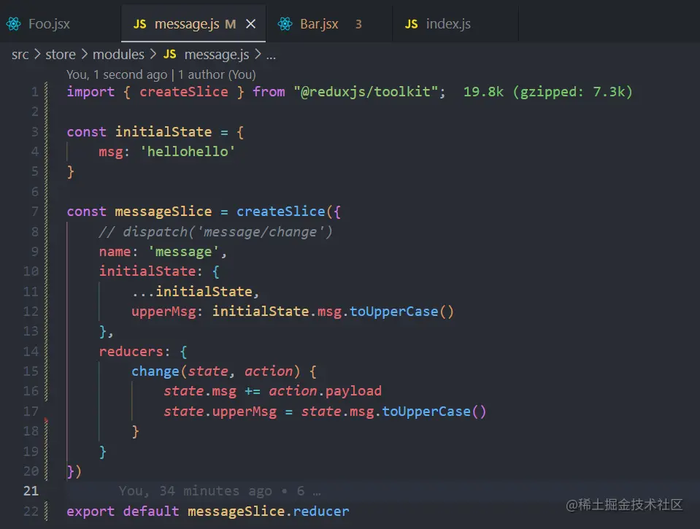Open the Bar.jsx tab
Viewport: 700px width, 529px height.
click(x=329, y=23)
